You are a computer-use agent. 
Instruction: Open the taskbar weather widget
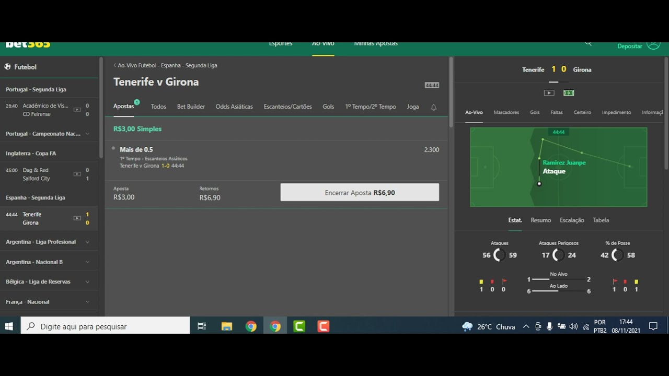point(489,326)
